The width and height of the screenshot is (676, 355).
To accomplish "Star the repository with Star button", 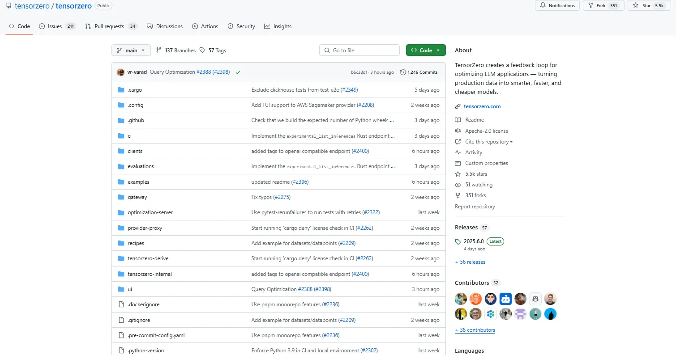I will point(650,5).
